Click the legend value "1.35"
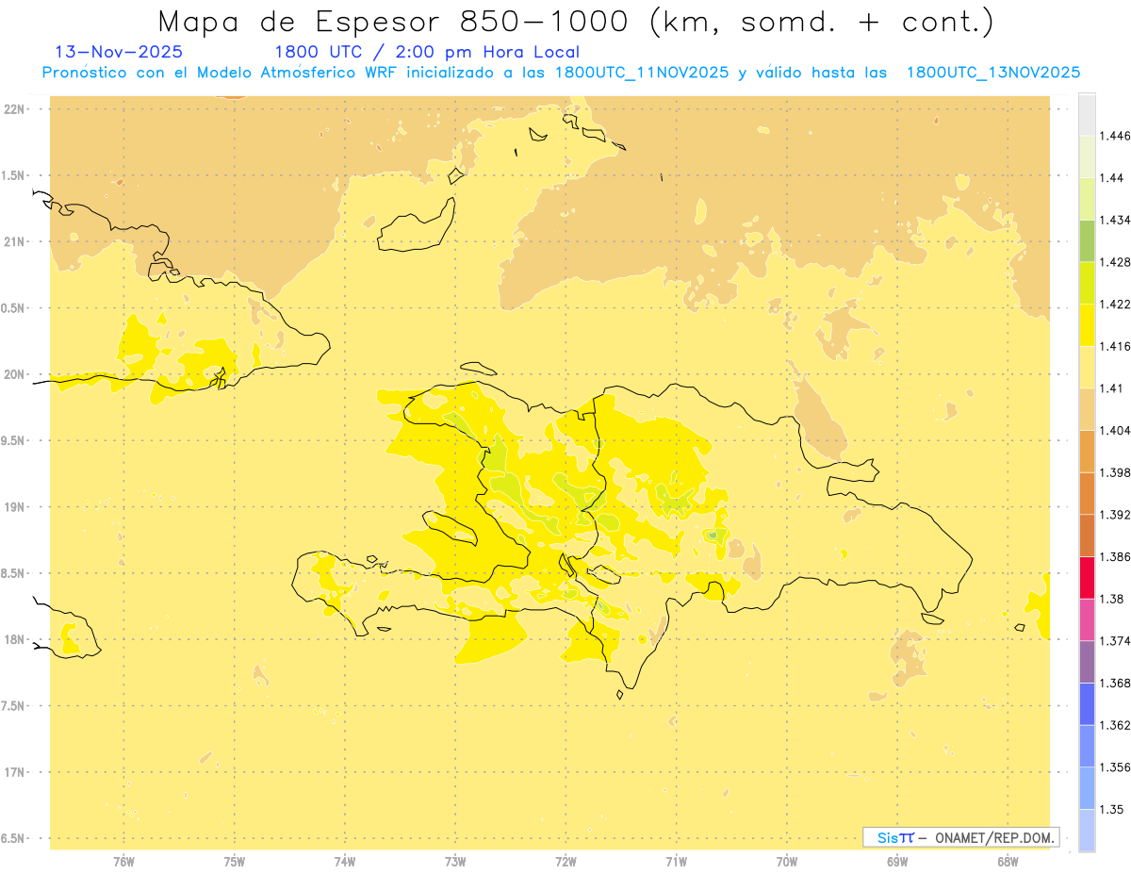The width and height of the screenshot is (1131, 874). pyautogui.click(x=1111, y=809)
